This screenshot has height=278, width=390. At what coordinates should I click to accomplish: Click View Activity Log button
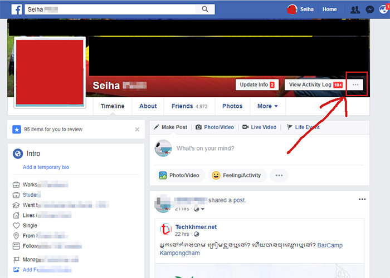(x=315, y=85)
